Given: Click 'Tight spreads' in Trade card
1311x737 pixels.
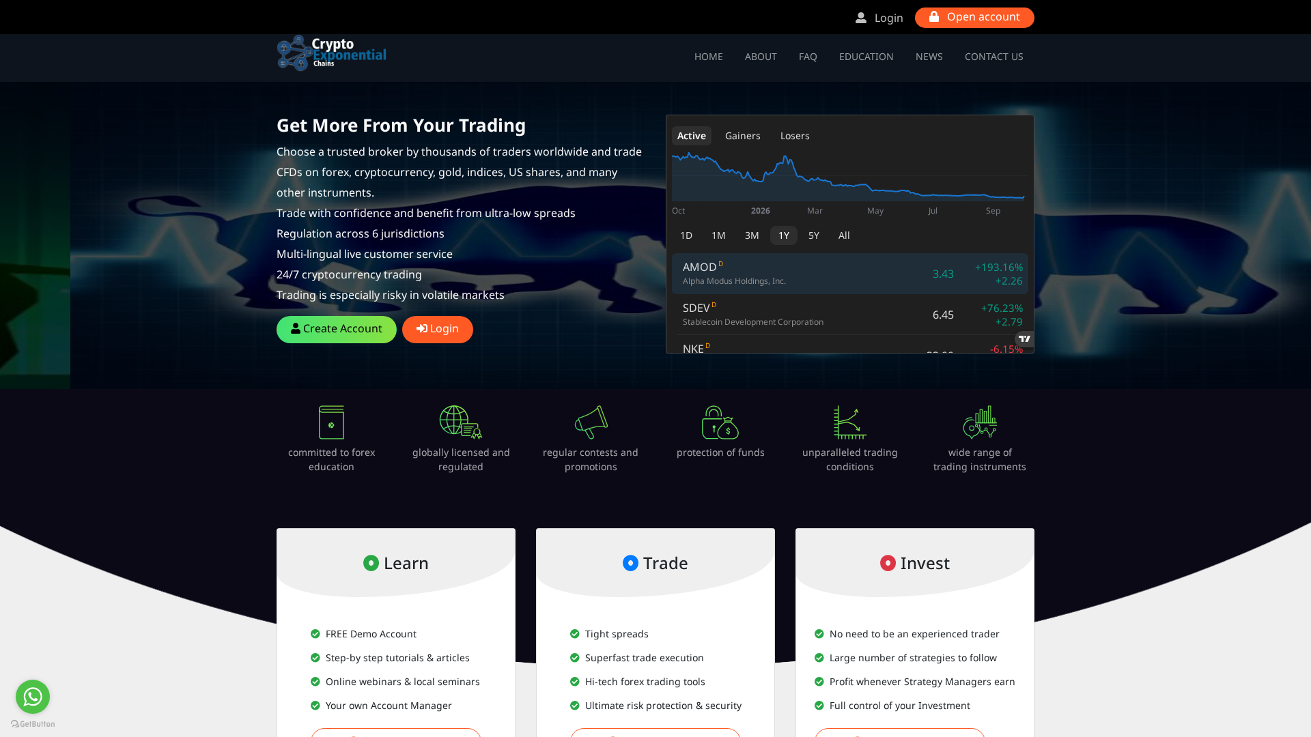Looking at the screenshot, I should coord(617,634).
